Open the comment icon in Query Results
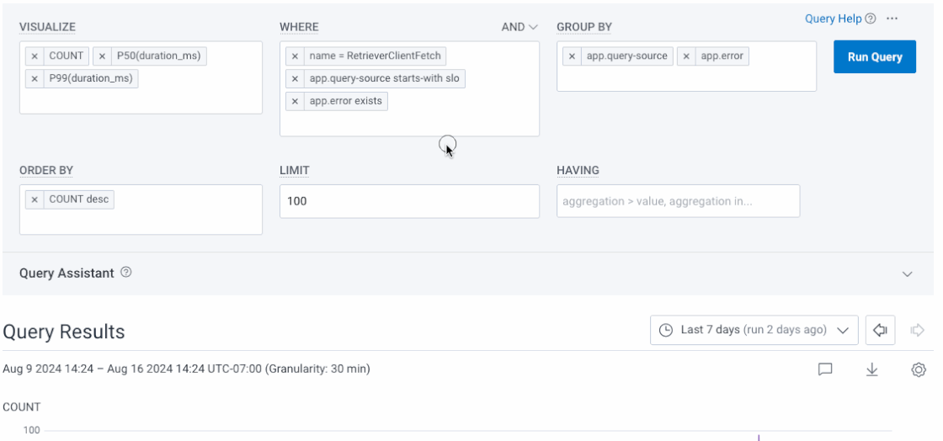943x441 pixels. pos(826,369)
